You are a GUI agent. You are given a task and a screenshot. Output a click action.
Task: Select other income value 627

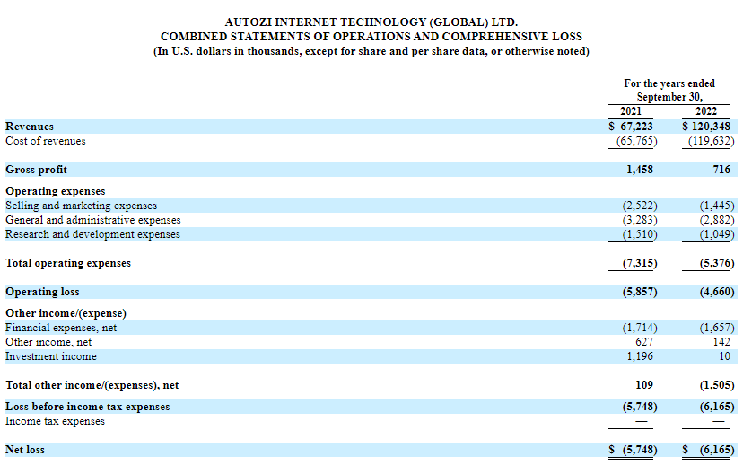[644, 342]
